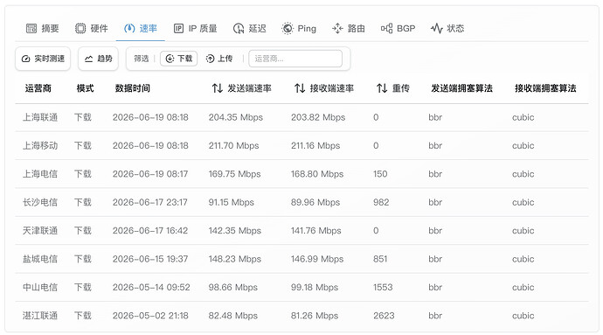Start 实时测速 real-time speed test
Image resolution: width=603 pixels, height=335 pixels.
click(43, 59)
